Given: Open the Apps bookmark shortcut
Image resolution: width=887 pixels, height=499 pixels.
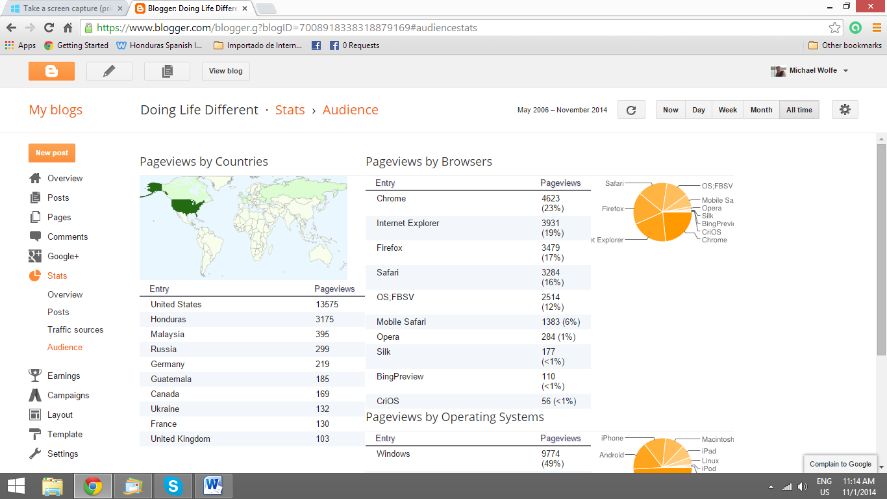Looking at the screenshot, I should [x=20, y=45].
